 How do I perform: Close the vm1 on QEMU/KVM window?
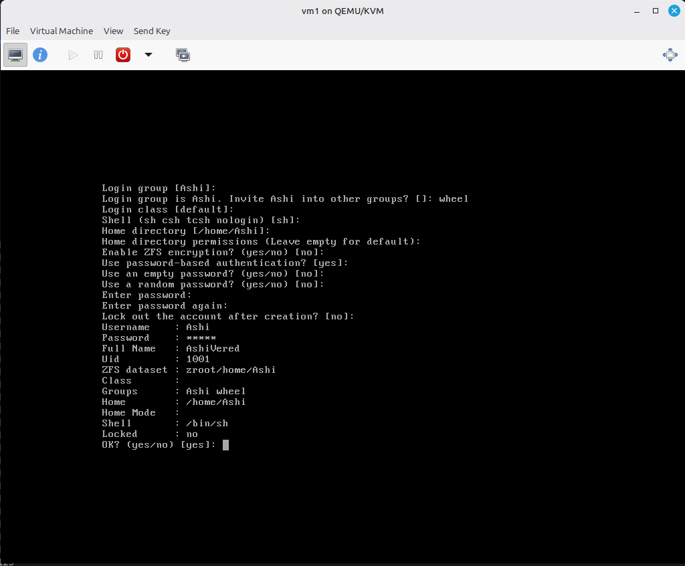[673, 11]
